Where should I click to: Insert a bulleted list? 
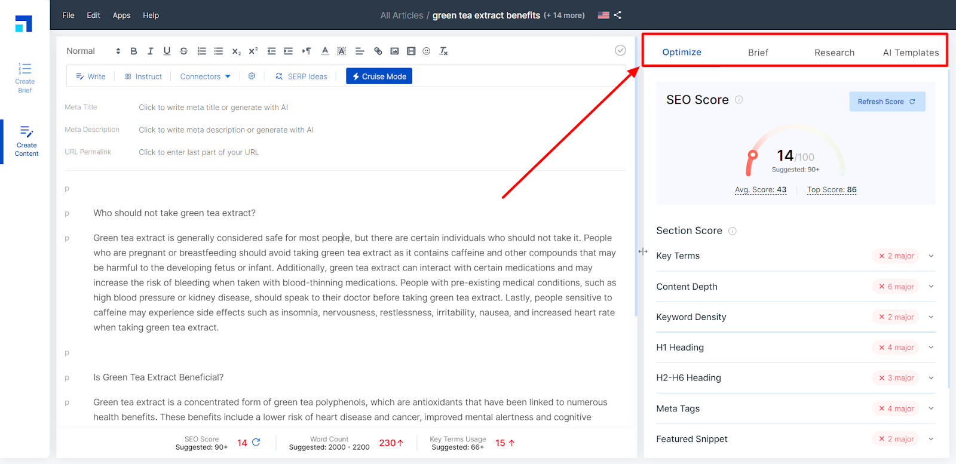pos(219,51)
